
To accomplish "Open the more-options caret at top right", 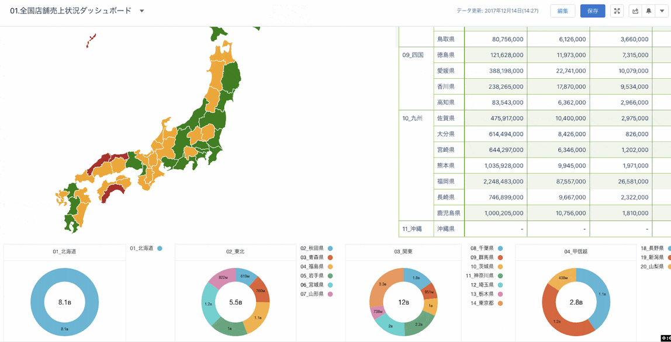I will (662, 11).
